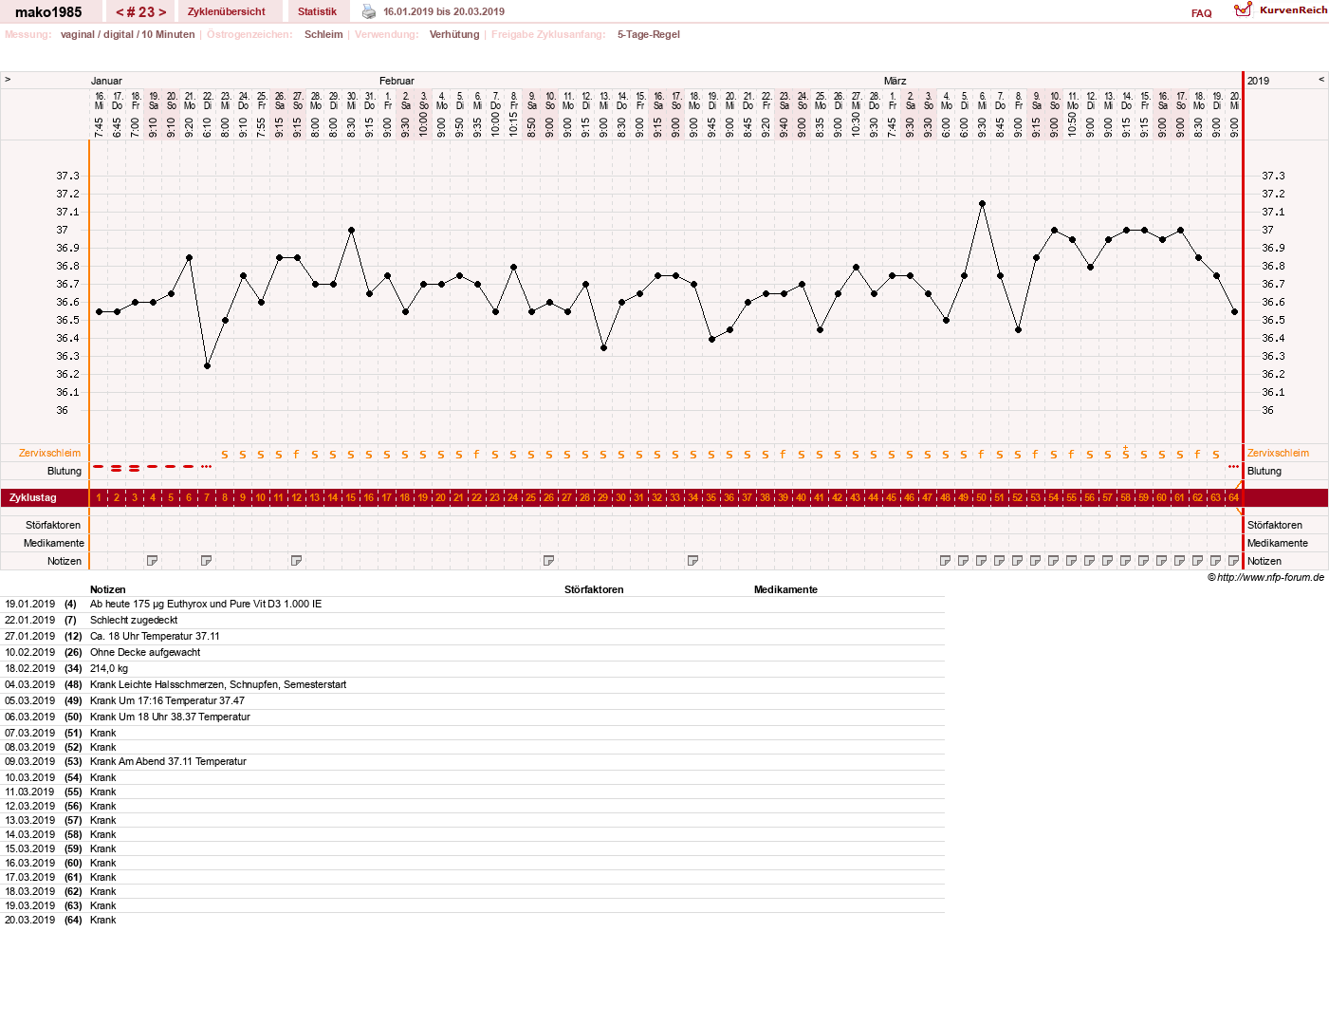
Task: Click the printer icon next to date range
Action: pos(369,11)
